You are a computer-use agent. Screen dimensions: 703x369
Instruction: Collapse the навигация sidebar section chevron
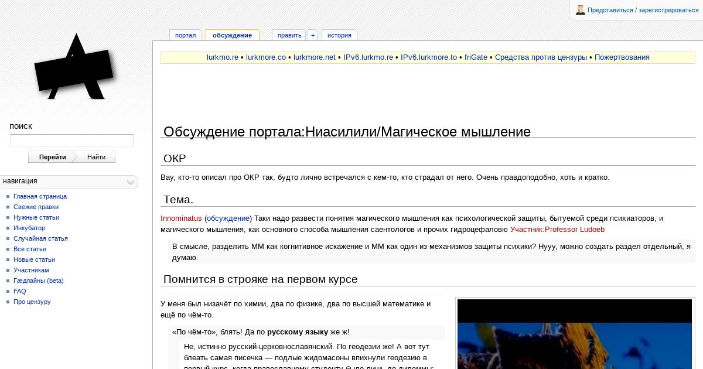(131, 182)
